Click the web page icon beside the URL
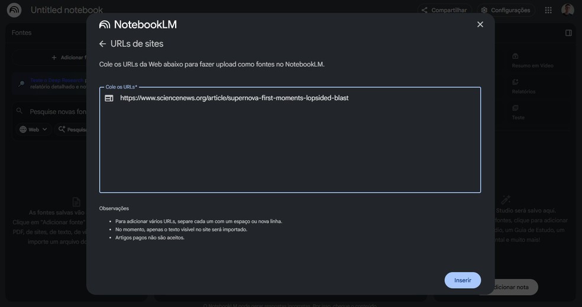Viewport: 582px width, 307px height. [109, 98]
